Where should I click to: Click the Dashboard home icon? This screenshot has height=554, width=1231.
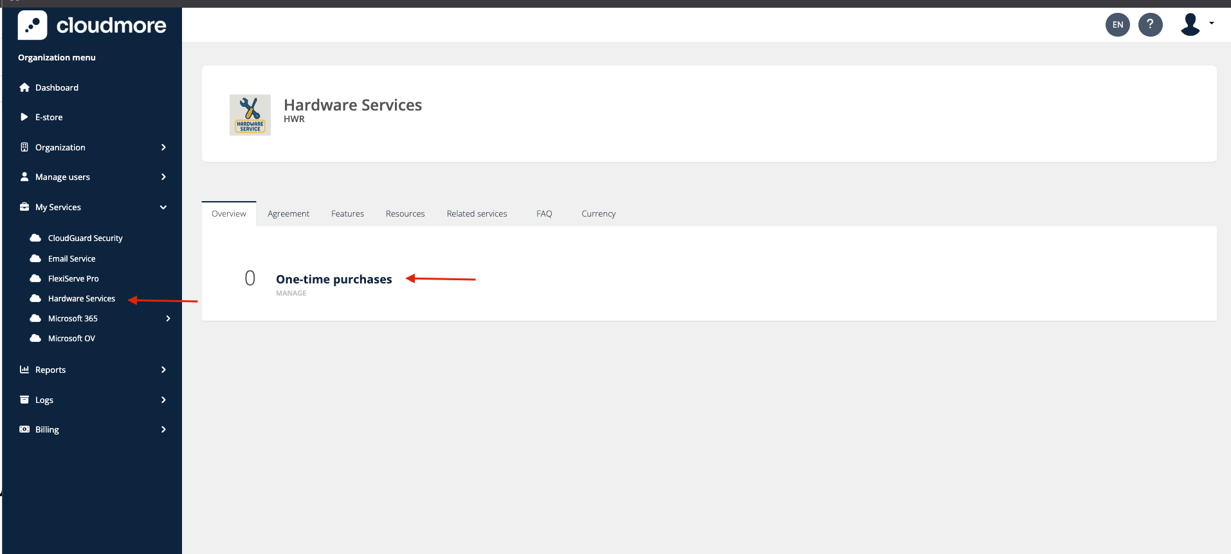coord(24,87)
